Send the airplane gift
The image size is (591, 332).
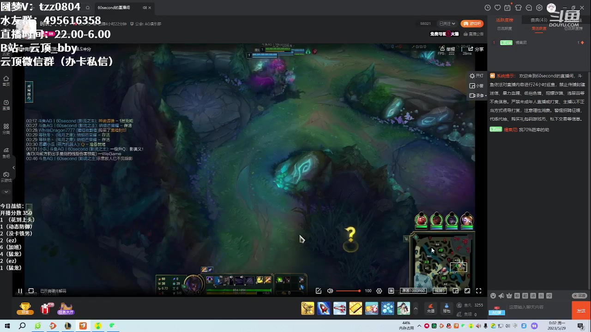(x=340, y=308)
